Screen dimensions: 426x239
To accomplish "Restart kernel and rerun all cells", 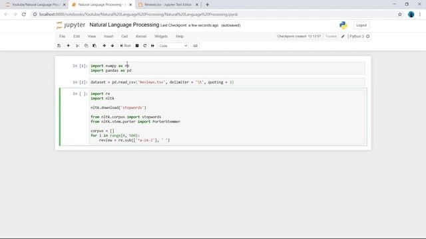I will pos(152,46).
